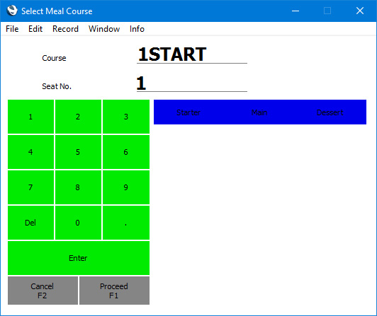Image resolution: width=377 pixels, height=316 pixels.
Task: Tap keypad number 9
Action: [126, 187]
